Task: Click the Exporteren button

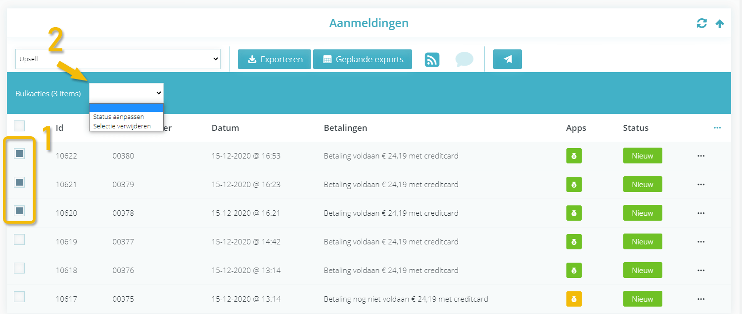Action: [x=274, y=59]
